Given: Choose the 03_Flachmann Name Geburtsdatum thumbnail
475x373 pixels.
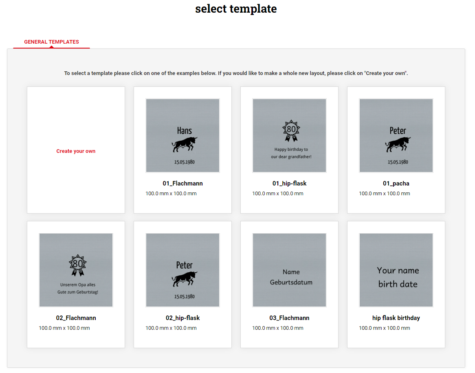Looking at the screenshot, I should coord(289,270).
